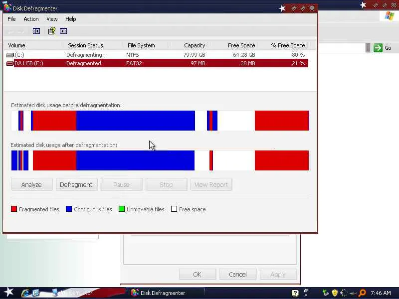Click Apply in the background dialog
Image resolution: width=399 pixels, height=299 pixels.
coord(278,275)
